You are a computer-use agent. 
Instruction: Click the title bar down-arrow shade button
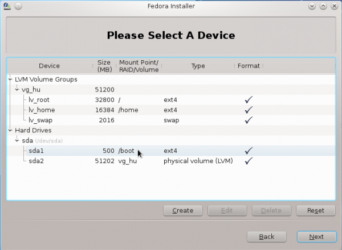pyautogui.click(x=312, y=6)
